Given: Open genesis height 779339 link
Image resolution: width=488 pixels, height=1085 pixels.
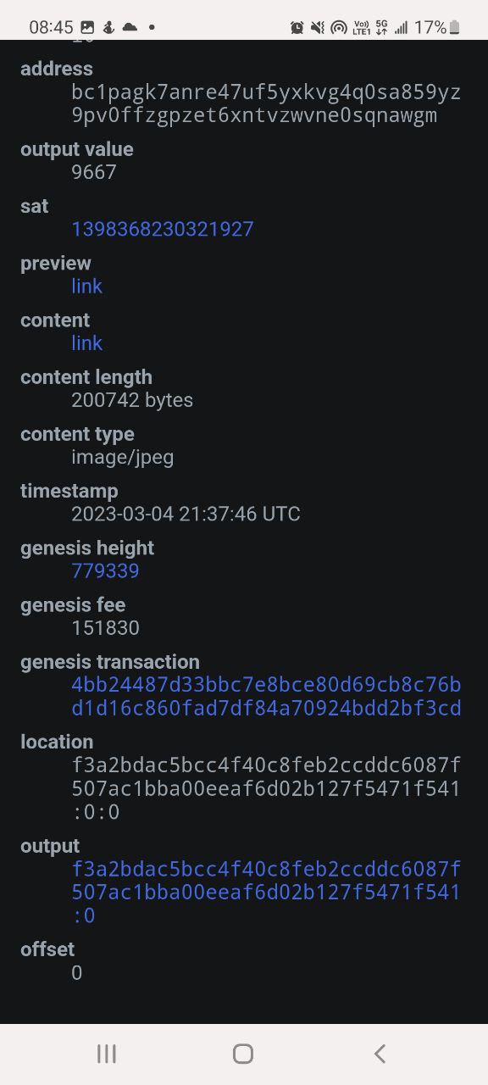Looking at the screenshot, I should [x=105, y=570].
